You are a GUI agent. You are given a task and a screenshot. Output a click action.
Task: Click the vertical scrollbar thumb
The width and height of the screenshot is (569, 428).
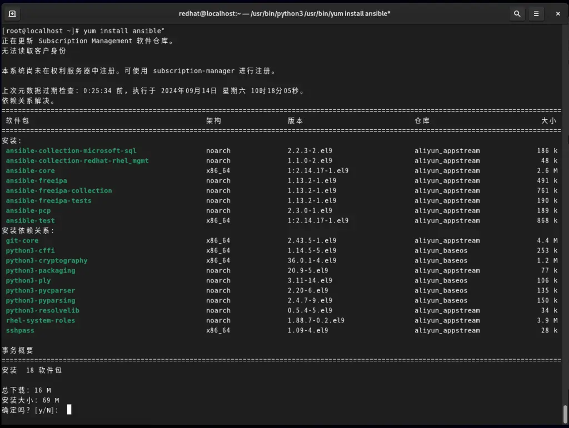566,413
